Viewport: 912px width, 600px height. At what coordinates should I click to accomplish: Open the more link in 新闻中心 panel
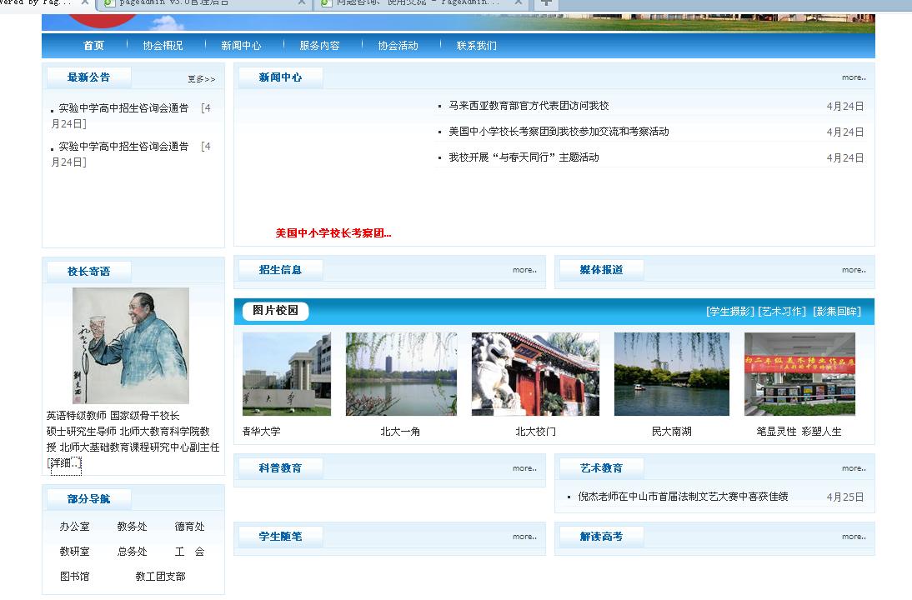[853, 77]
